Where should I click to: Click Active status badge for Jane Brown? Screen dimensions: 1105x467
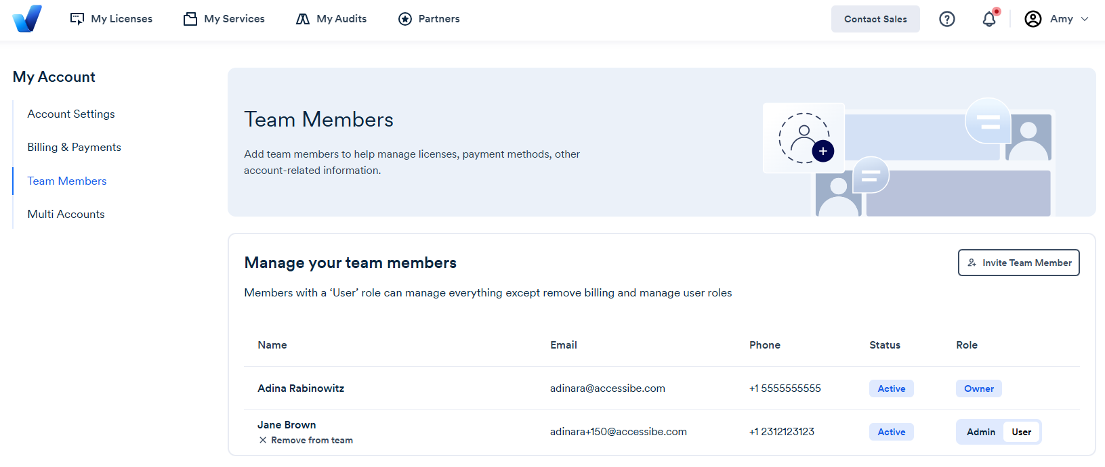(x=892, y=432)
